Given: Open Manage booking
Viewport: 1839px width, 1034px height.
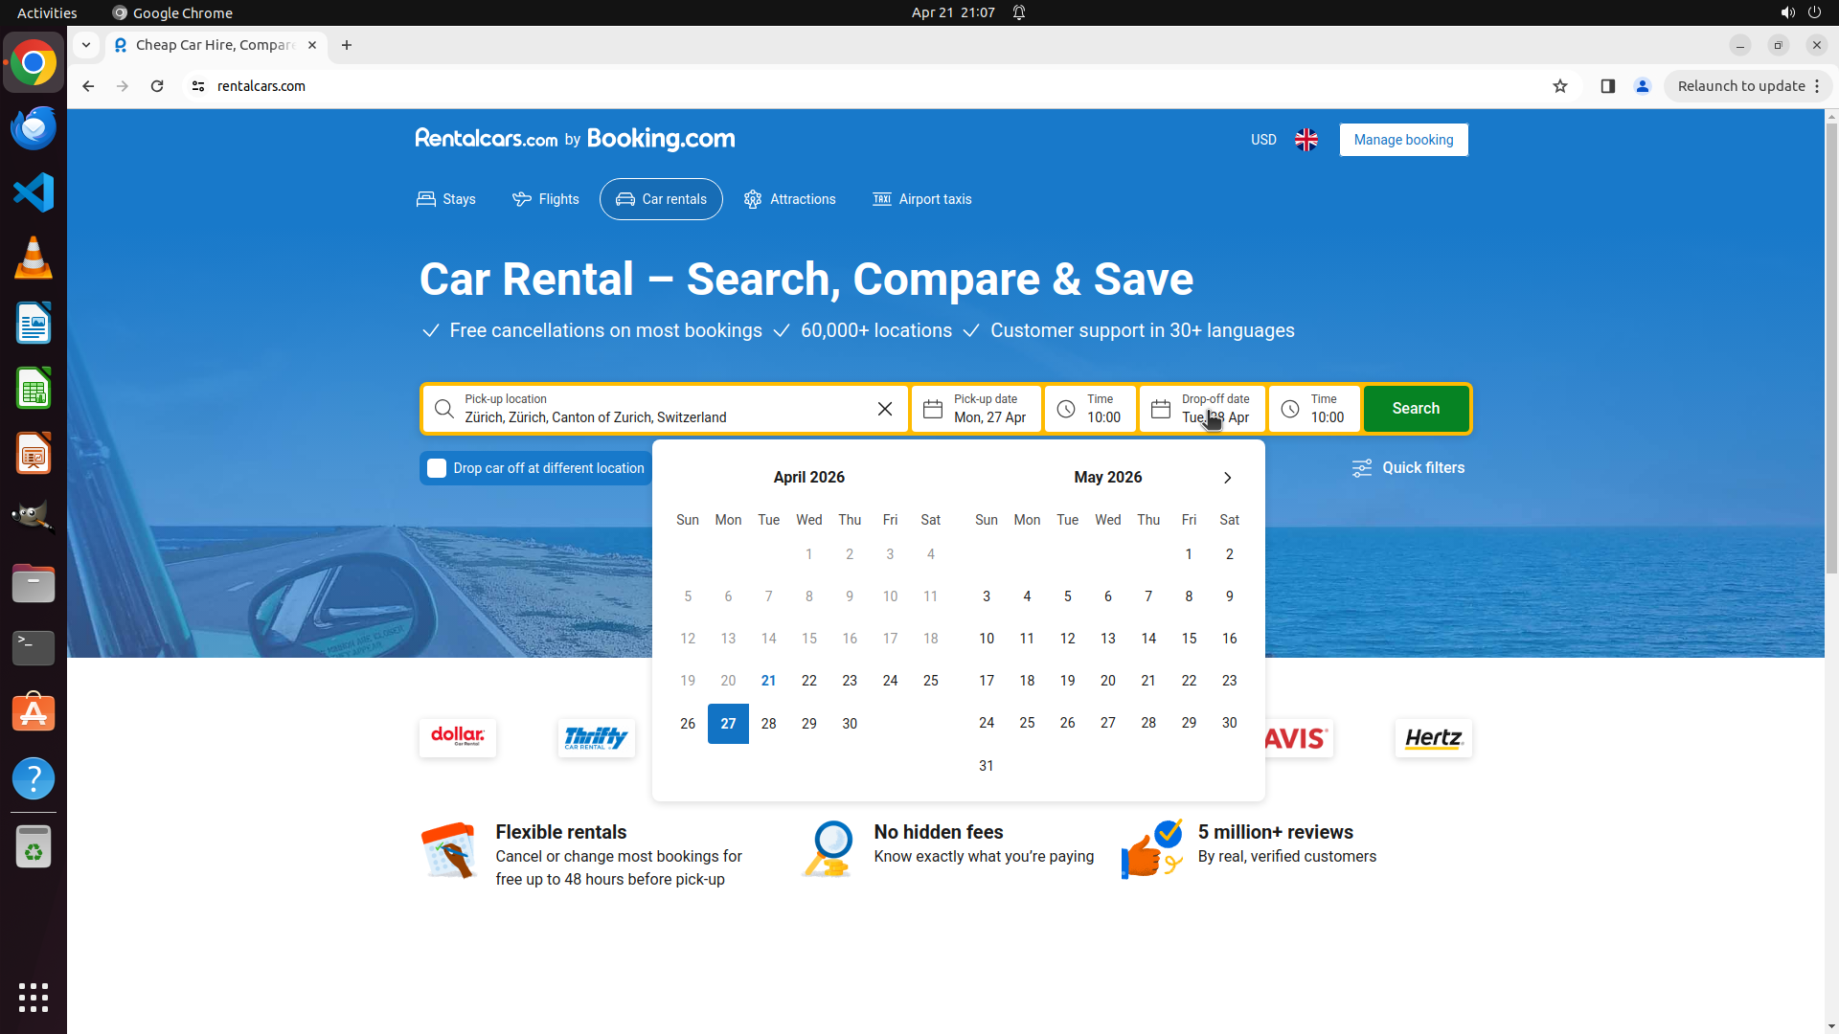Looking at the screenshot, I should (x=1402, y=140).
